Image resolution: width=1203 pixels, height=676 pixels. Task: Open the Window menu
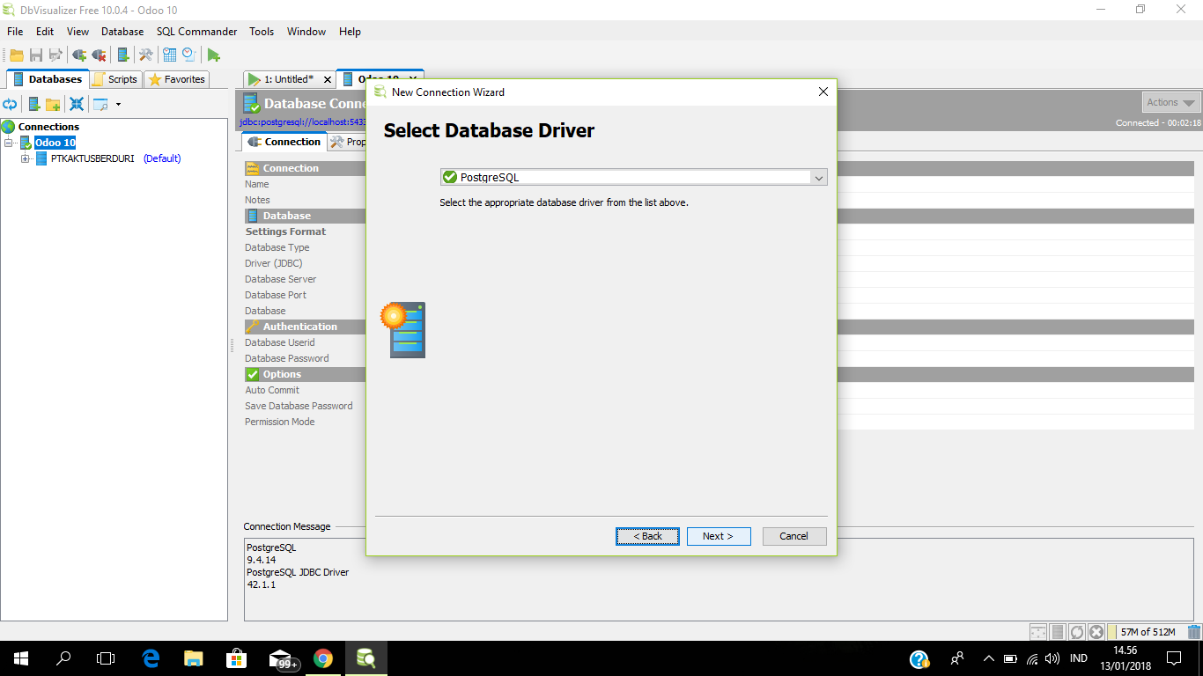306,31
